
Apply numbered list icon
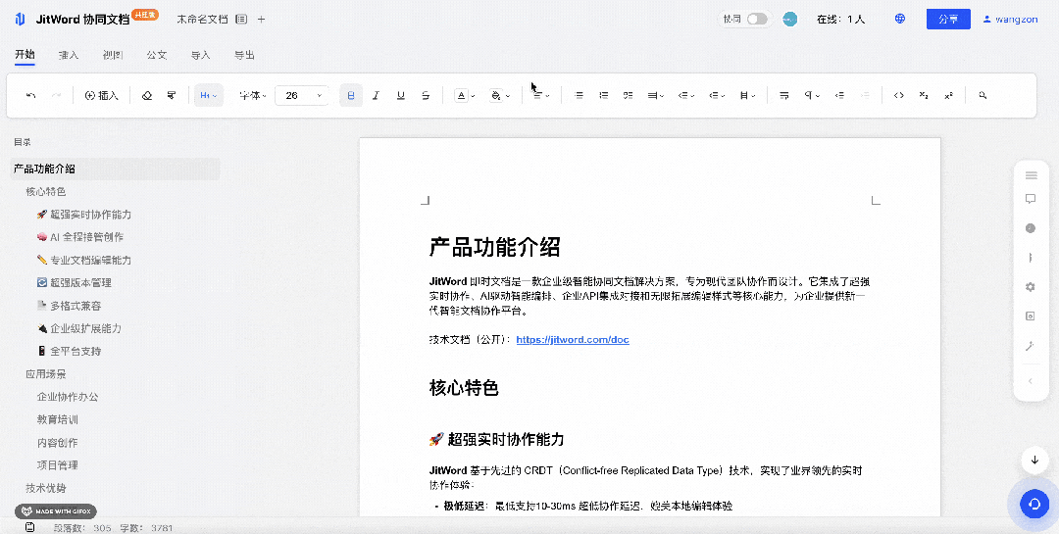(x=604, y=96)
